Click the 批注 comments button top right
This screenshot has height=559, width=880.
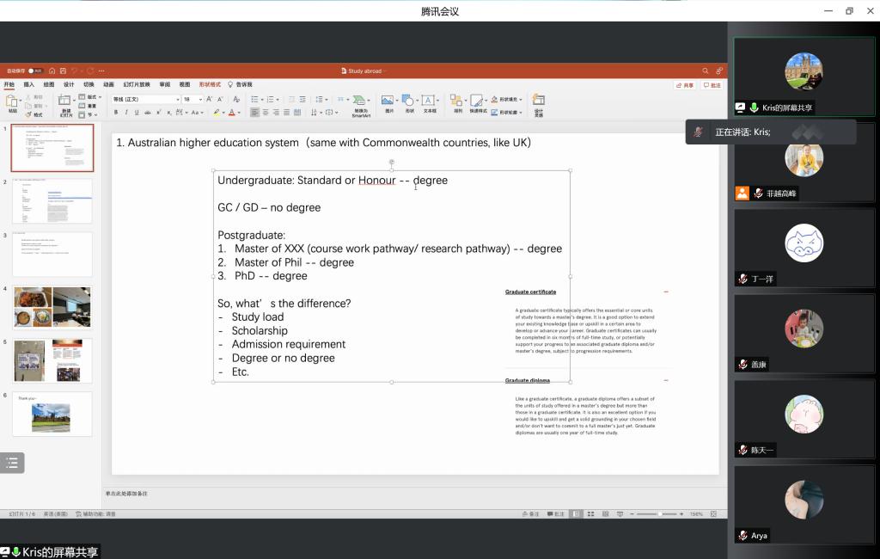click(x=712, y=85)
